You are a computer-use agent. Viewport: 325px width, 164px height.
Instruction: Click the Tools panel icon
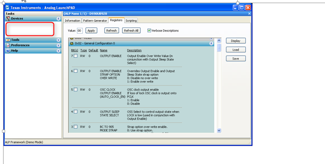8,40
